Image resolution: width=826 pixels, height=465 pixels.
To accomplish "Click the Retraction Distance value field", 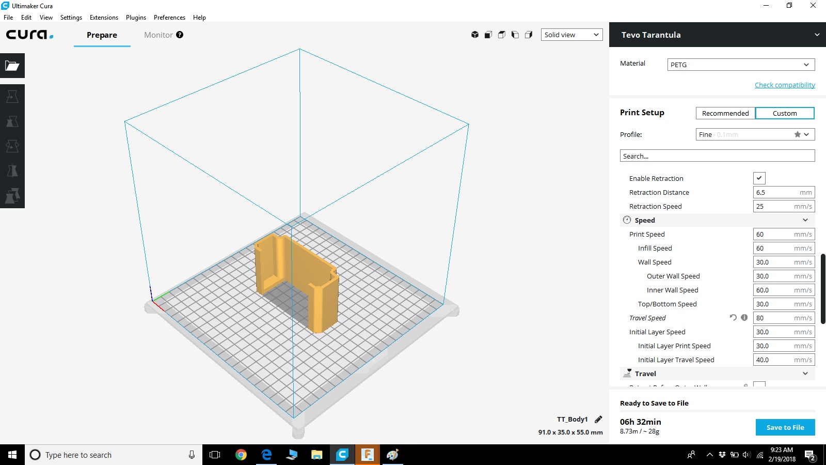I will (x=784, y=192).
